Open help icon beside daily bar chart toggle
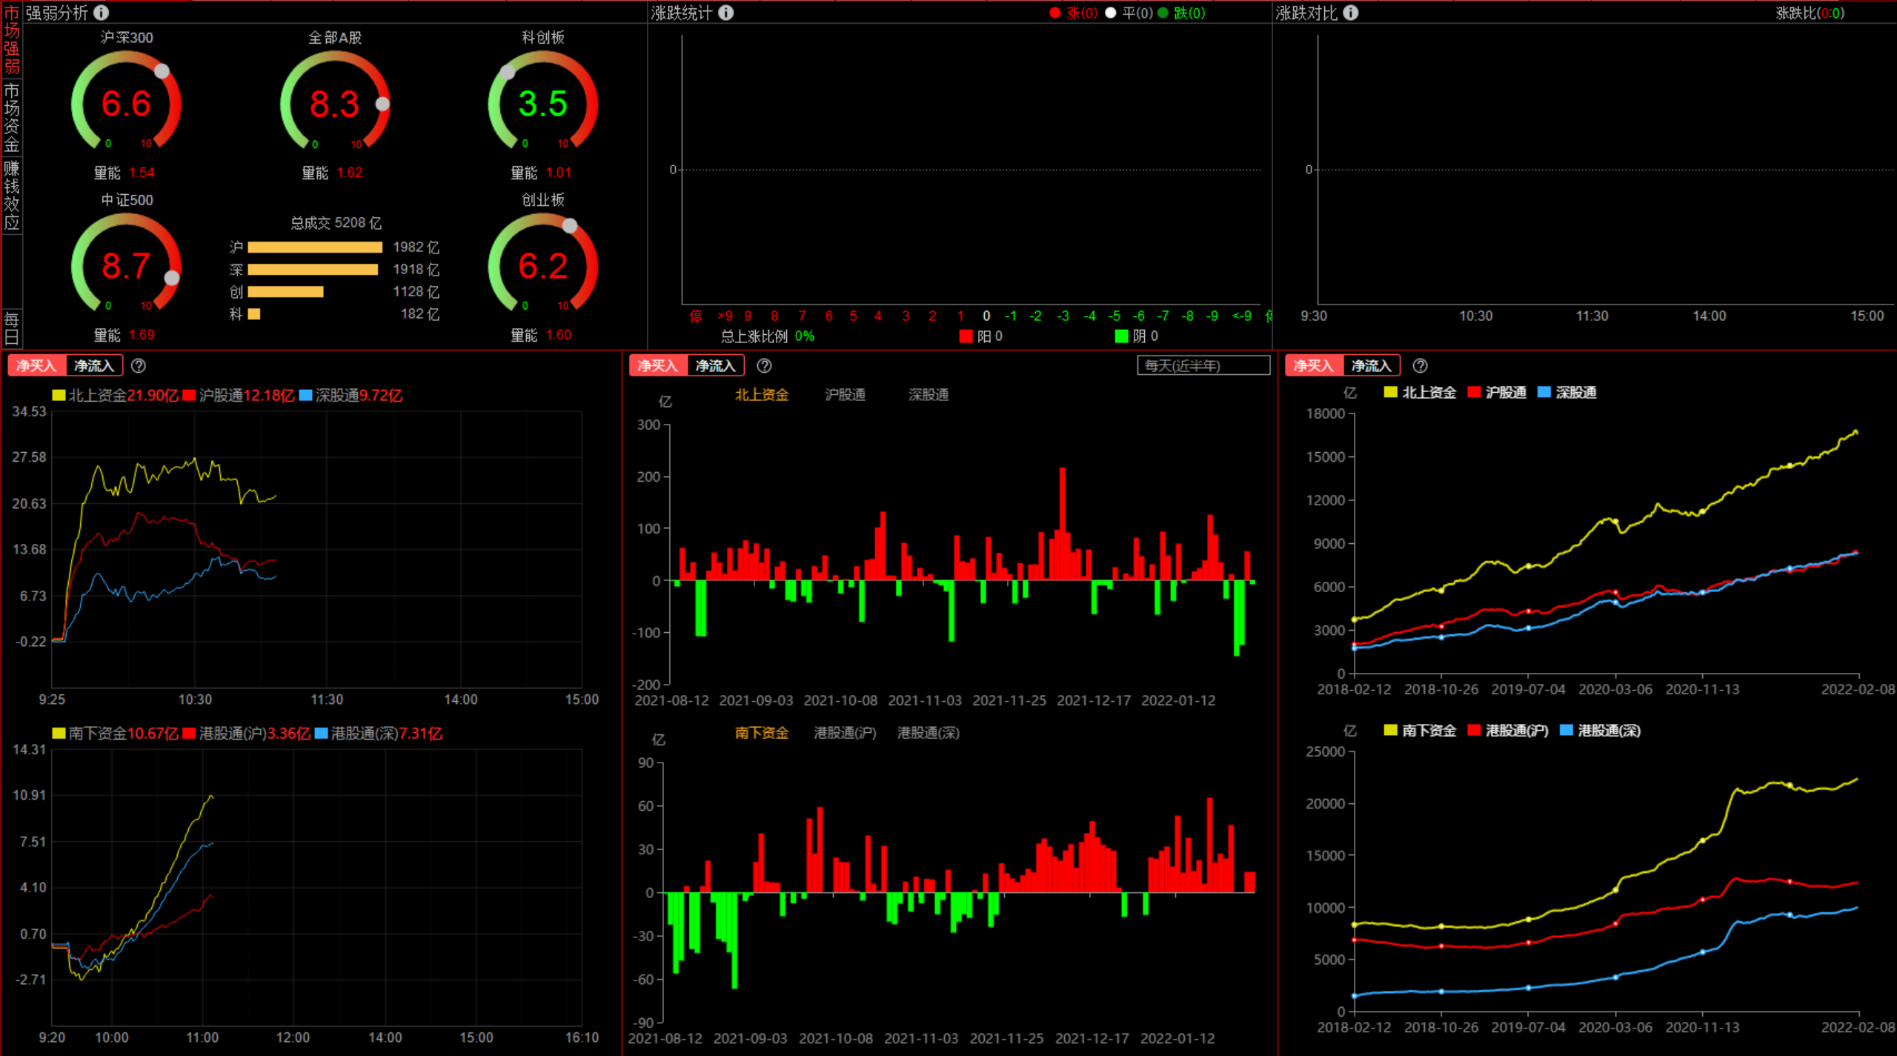 click(764, 365)
